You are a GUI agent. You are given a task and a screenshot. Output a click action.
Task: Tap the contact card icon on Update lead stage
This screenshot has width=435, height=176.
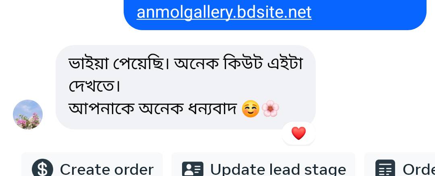(193, 169)
